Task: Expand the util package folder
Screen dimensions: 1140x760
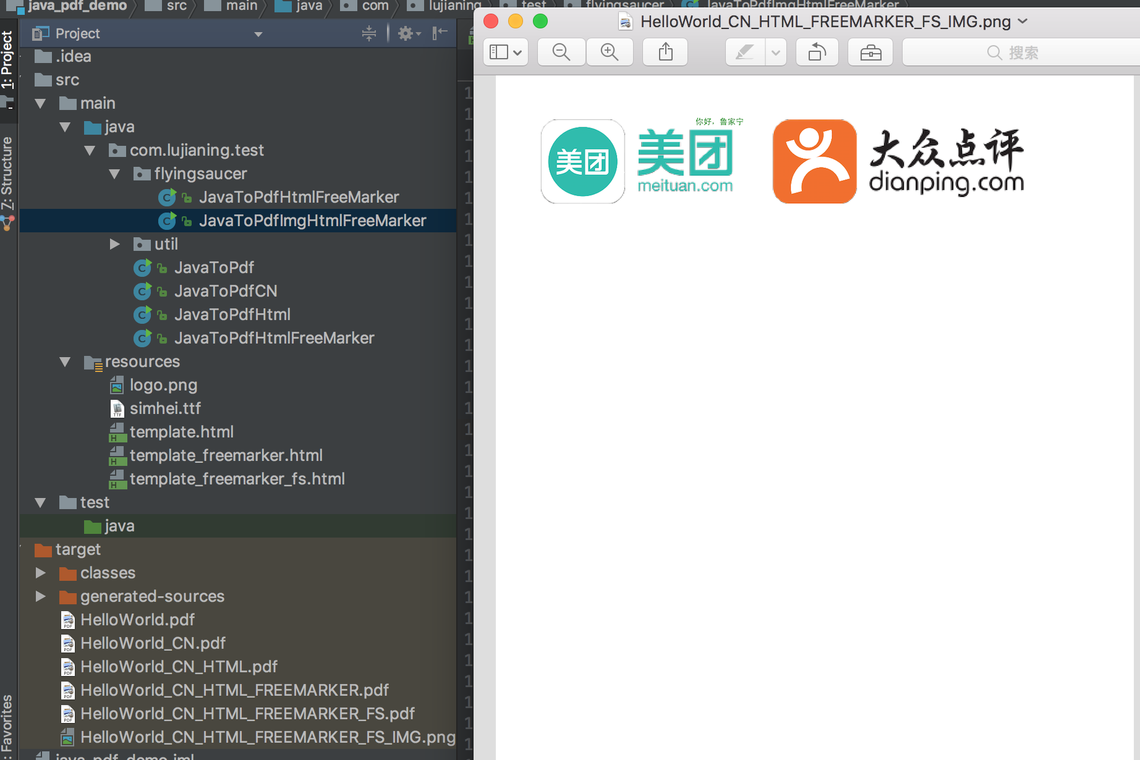Action: [114, 244]
